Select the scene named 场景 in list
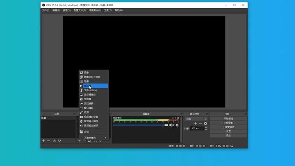 58,118
